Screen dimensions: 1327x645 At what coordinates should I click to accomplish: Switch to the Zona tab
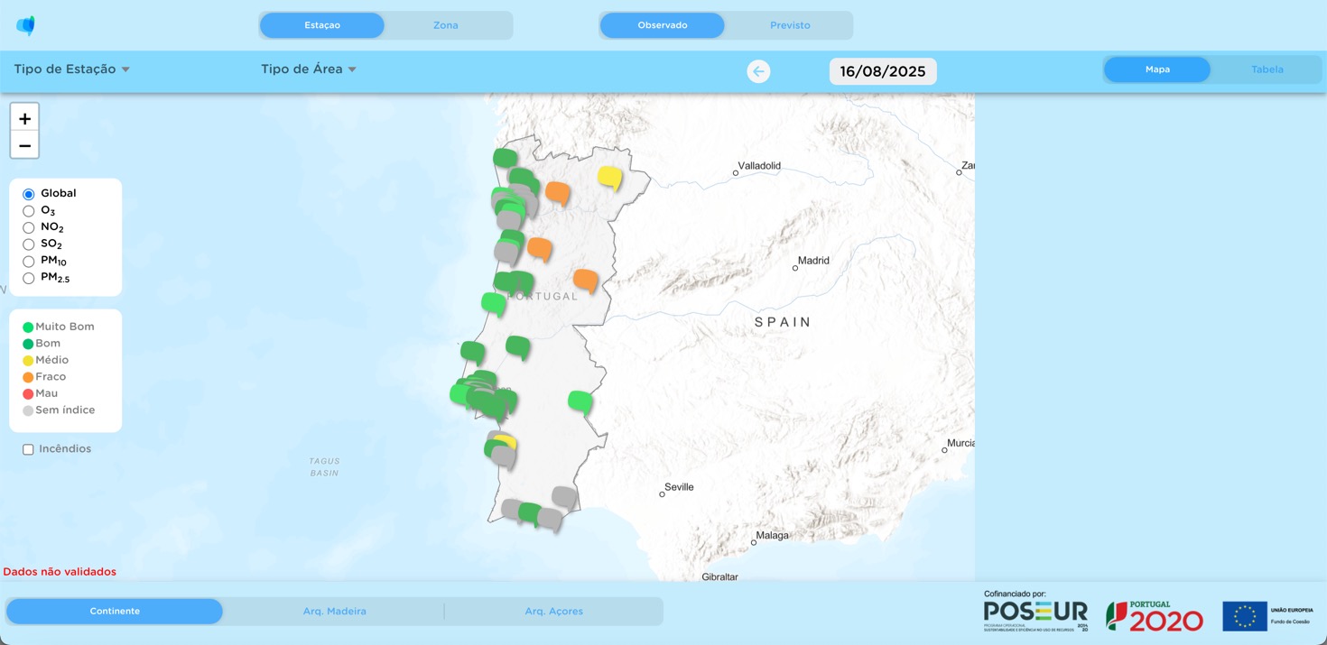click(446, 25)
